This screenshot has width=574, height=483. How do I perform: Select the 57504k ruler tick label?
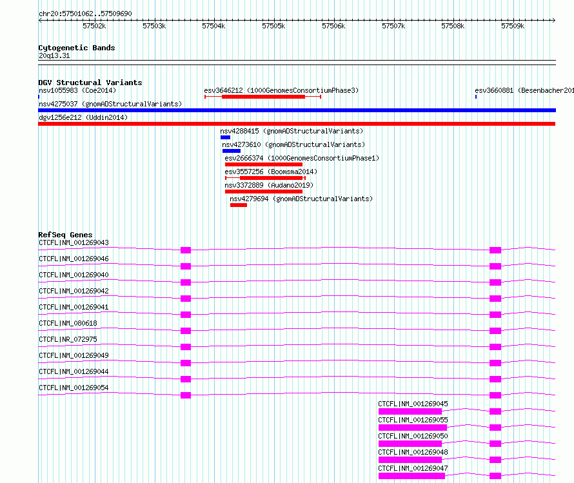tap(213, 26)
